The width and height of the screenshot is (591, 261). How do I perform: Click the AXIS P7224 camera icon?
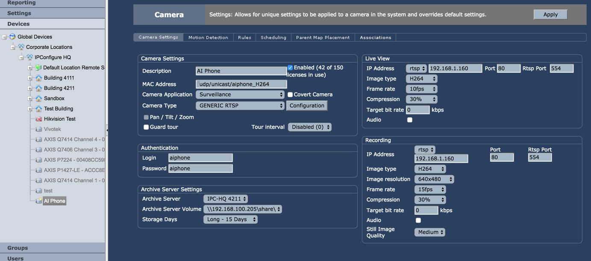click(x=39, y=160)
